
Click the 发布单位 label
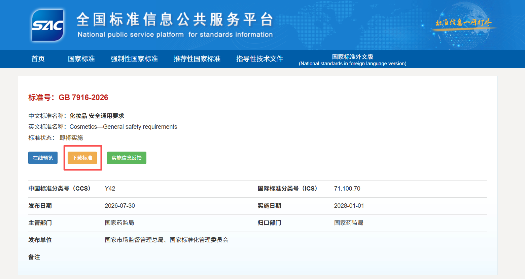40,240
